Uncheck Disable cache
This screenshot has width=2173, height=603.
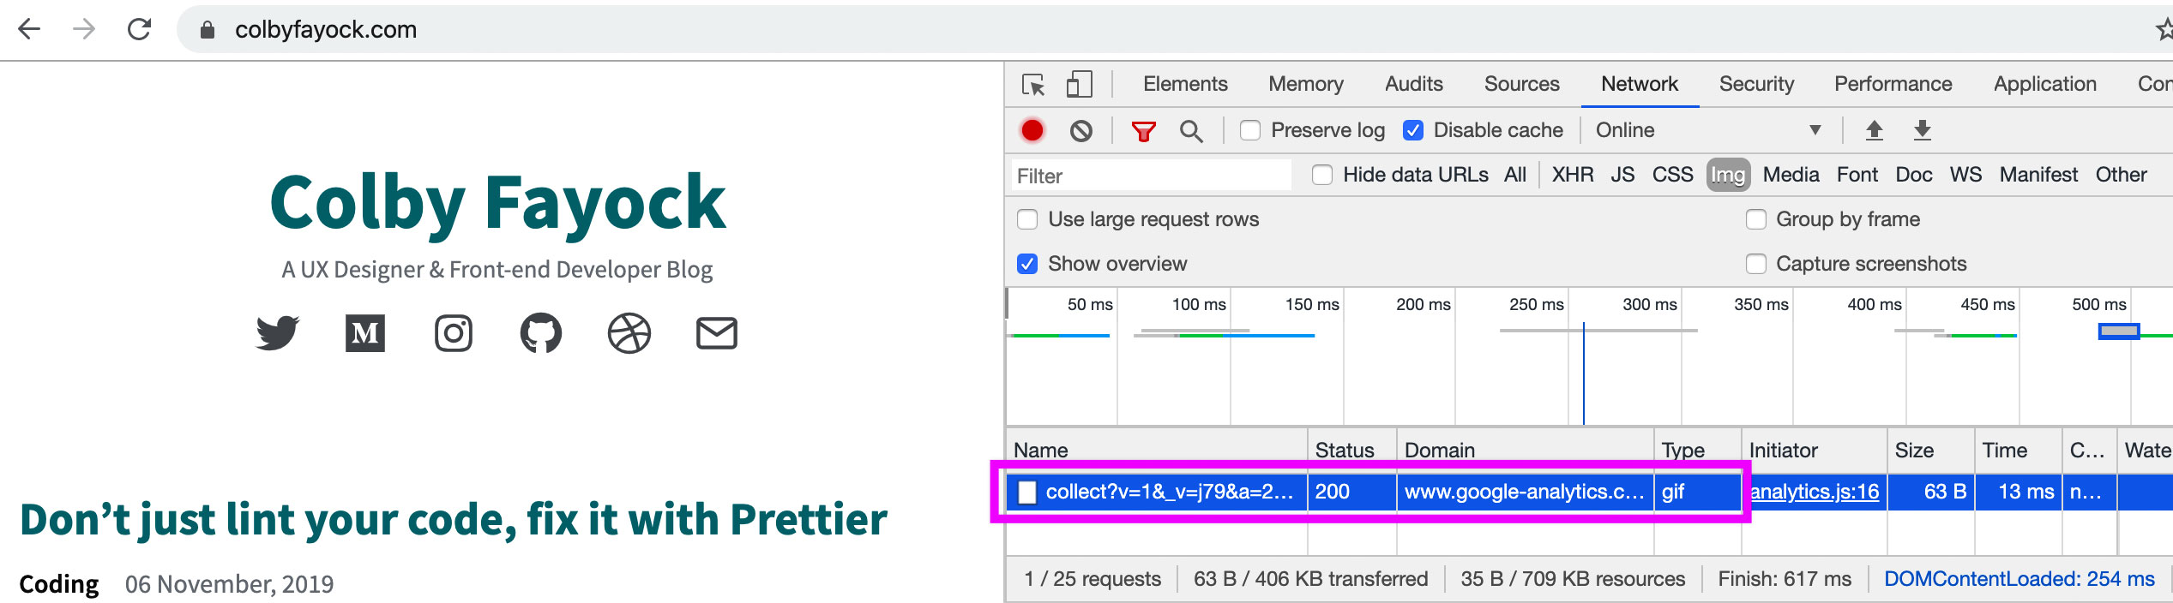pos(1413,130)
